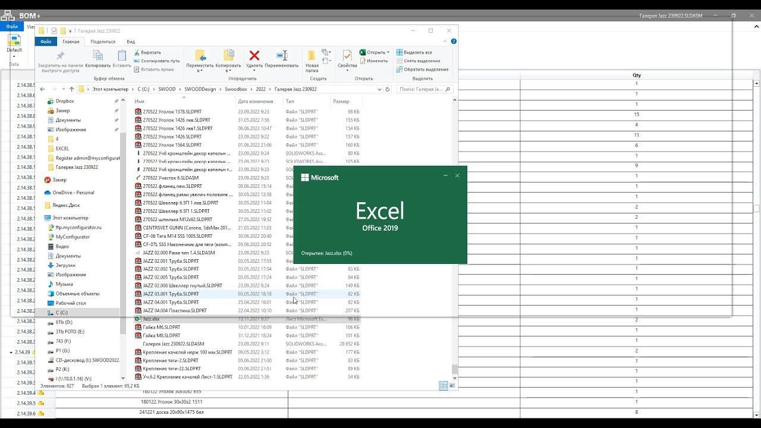Click the New folder (Новая папка) icon
Image resolution: width=761 pixels, height=428 pixels.
point(312,56)
